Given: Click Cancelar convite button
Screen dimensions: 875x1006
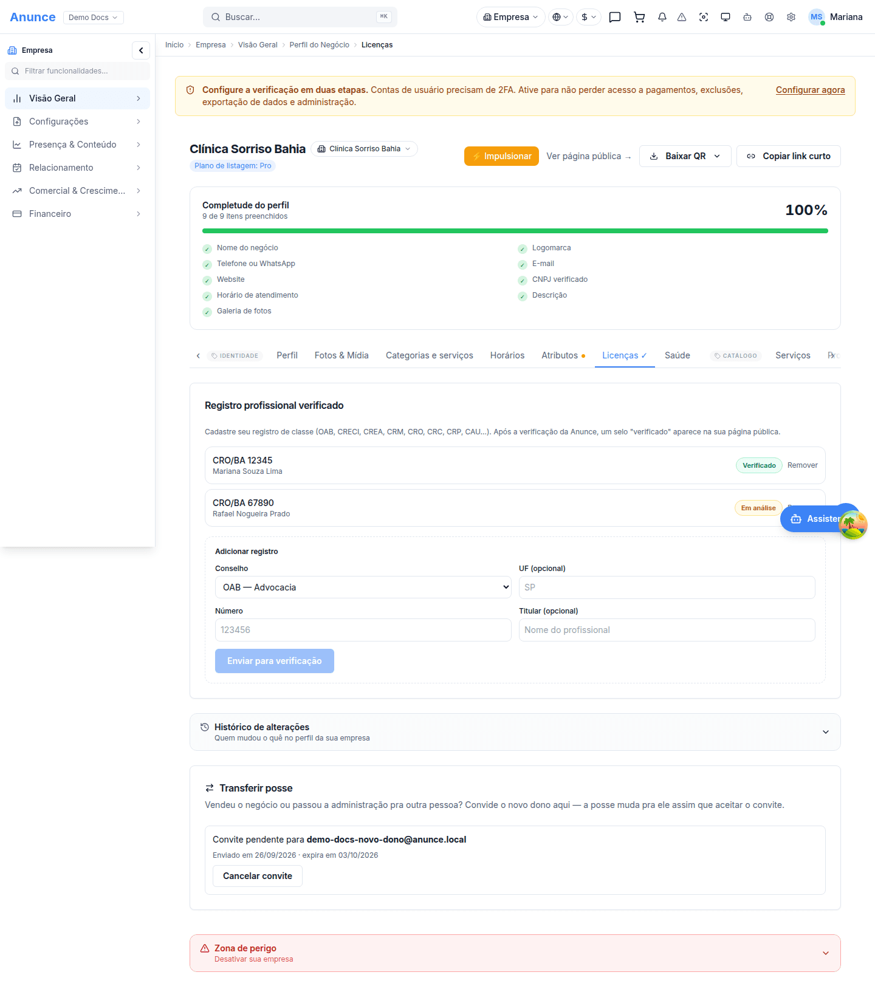Looking at the screenshot, I should point(258,876).
